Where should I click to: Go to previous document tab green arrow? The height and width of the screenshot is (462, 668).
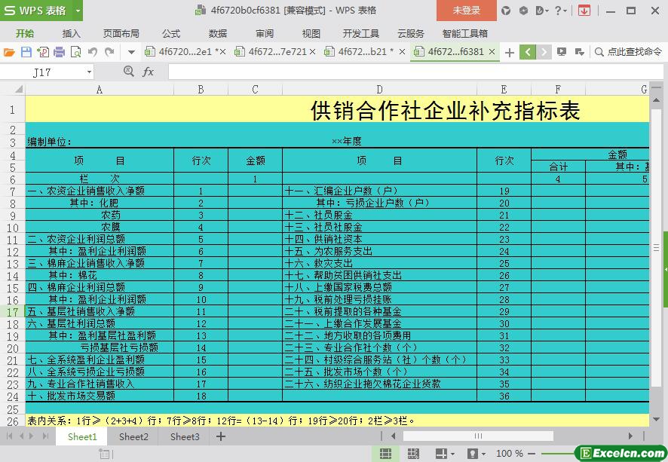click(x=528, y=52)
